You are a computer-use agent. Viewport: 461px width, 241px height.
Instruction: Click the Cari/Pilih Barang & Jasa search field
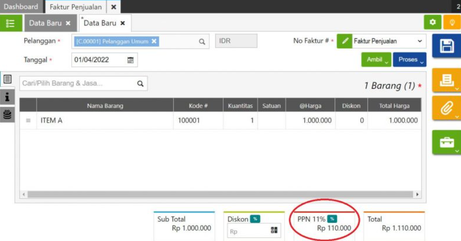click(77, 84)
